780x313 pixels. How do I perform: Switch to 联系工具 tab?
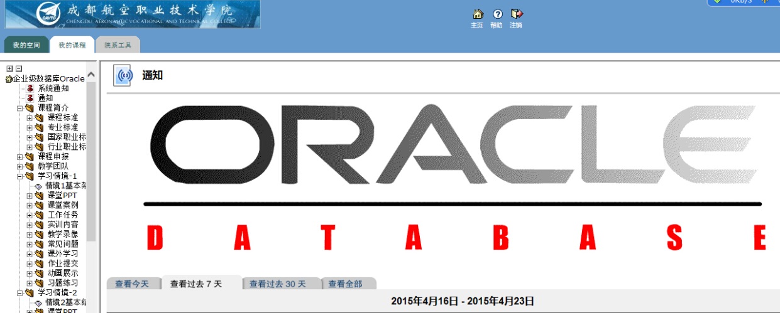click(x=118, y=45)
